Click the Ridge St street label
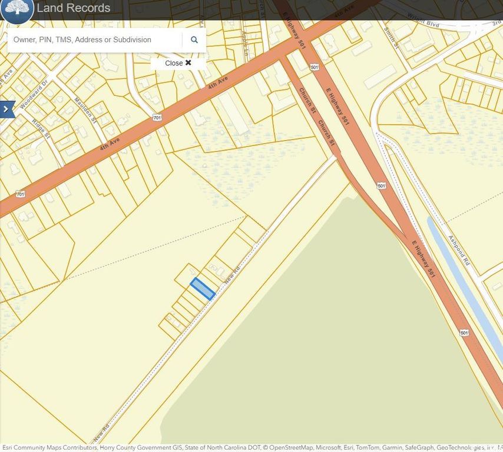This screenshot has width=503, height=452. (x=42, y=129)
